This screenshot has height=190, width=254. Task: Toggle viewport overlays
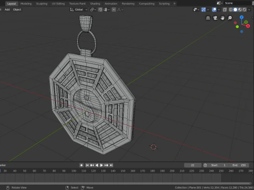[214, 9]
